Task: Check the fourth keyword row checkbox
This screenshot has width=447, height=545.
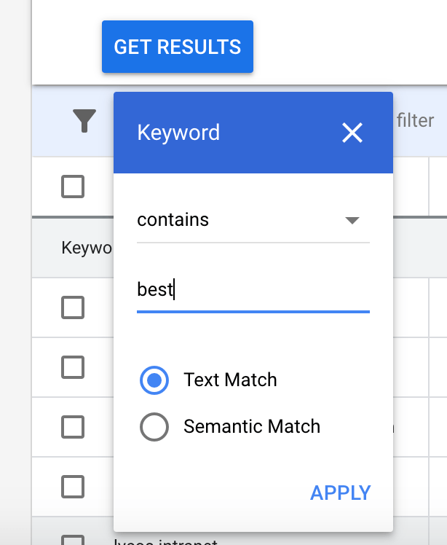Action: click(73, 485)
